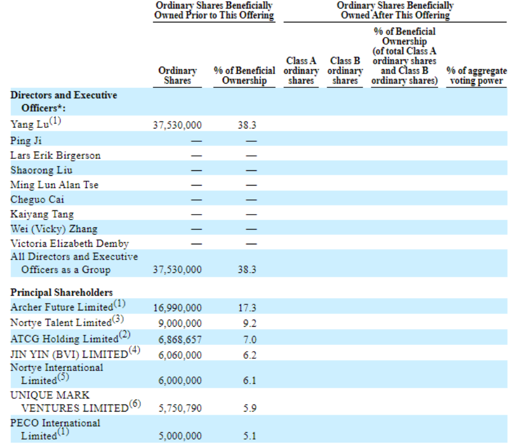This screenshot has height=448, width=512.
Task: Select the name 'Cheguo Cai'
Action: [x=37, y=199]
